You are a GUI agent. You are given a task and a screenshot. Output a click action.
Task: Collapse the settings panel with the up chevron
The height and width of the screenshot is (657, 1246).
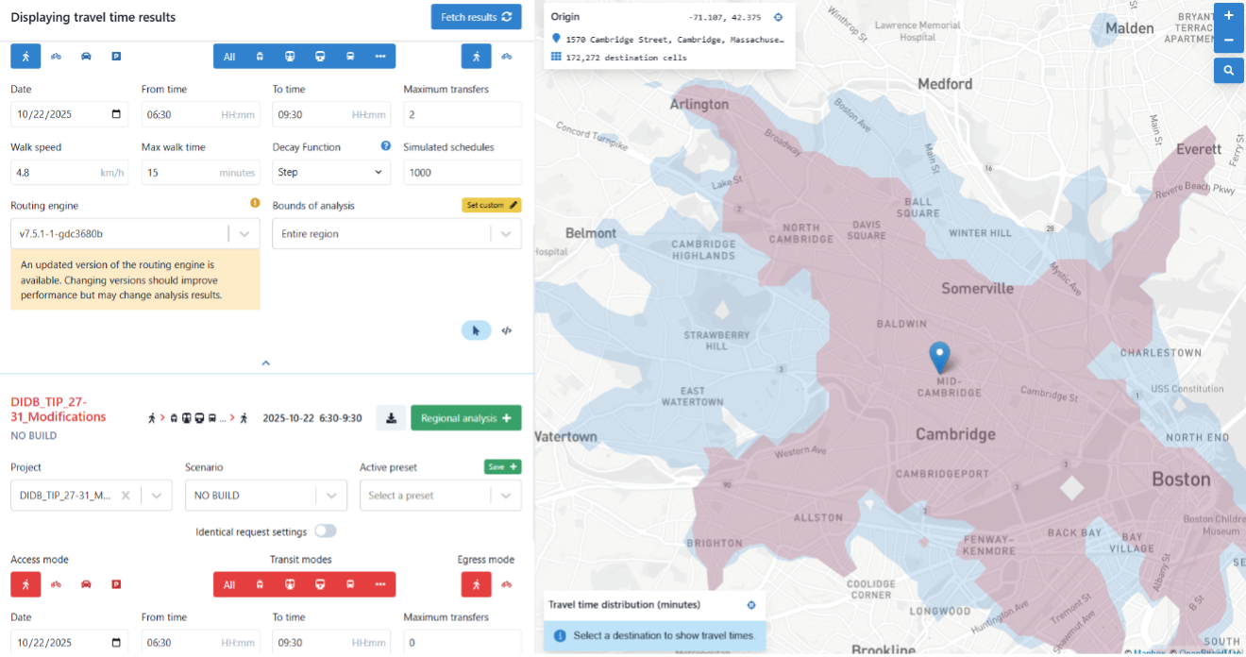265,362
